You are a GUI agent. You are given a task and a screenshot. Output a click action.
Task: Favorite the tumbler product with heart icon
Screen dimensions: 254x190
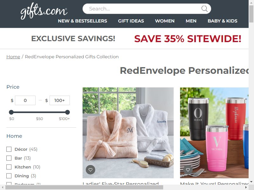[188, 170]
